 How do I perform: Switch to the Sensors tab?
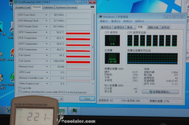tap(37, 7)
